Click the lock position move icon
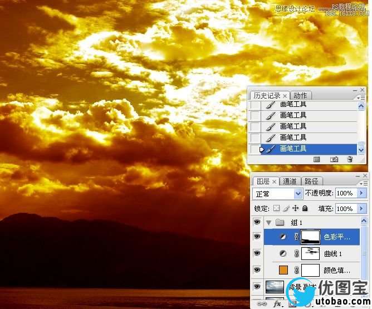Screen dimensions: 372x309 click(295, 209)
